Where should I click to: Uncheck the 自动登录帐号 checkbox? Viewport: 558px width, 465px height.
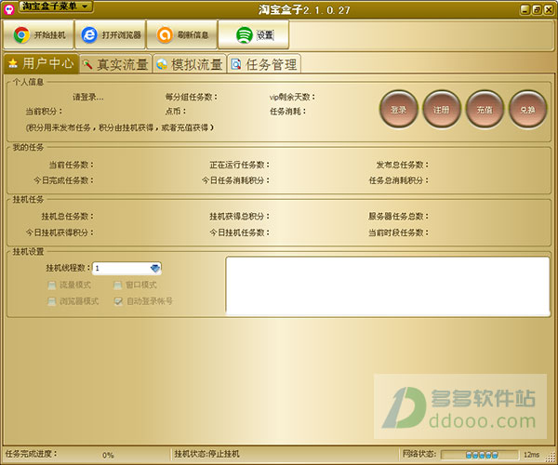coord(118,301)
